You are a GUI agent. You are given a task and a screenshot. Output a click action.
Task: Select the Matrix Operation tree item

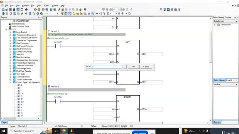click(x=23, y=77)
